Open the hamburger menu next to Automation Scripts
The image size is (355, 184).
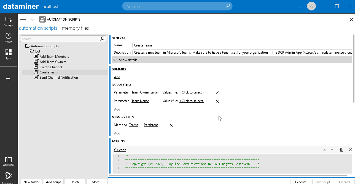23,19
